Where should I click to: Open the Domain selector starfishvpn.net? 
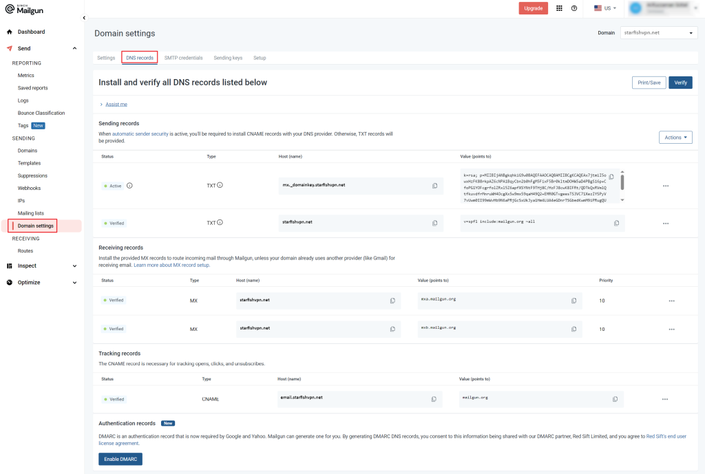coord(659,33)
